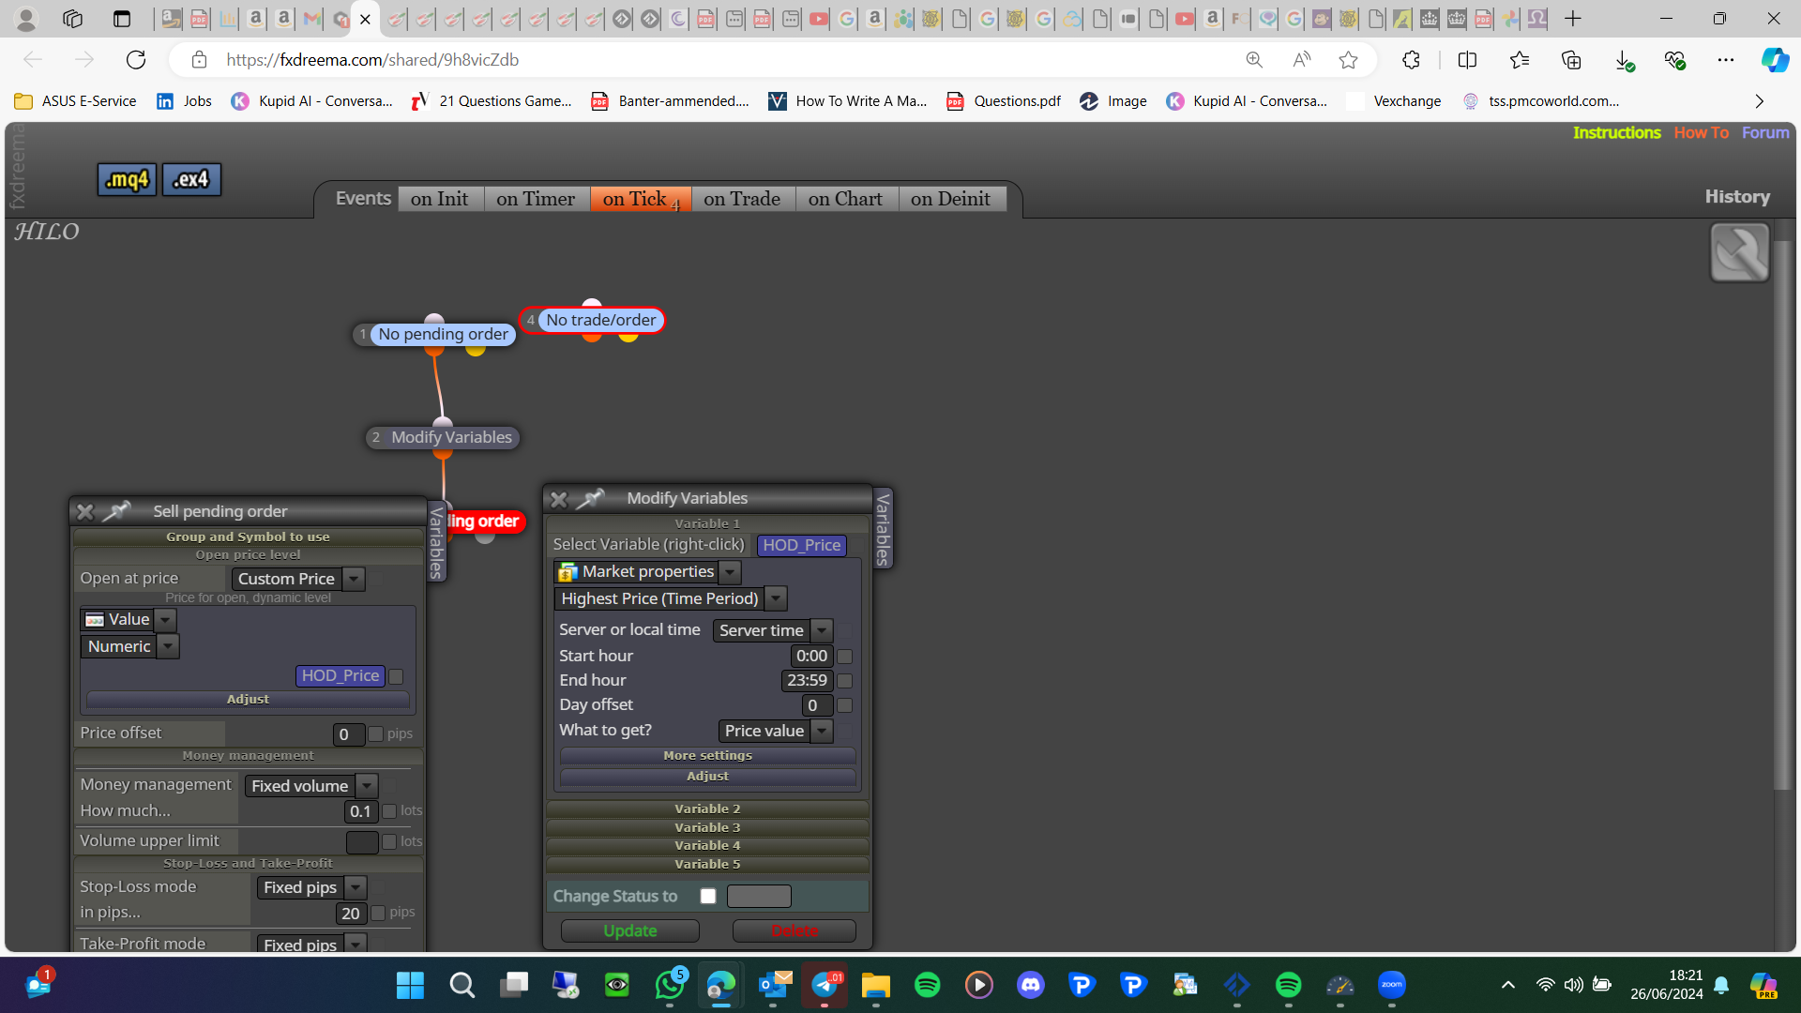
Task: Add this page to favorites star
Action: point(1348,60)
